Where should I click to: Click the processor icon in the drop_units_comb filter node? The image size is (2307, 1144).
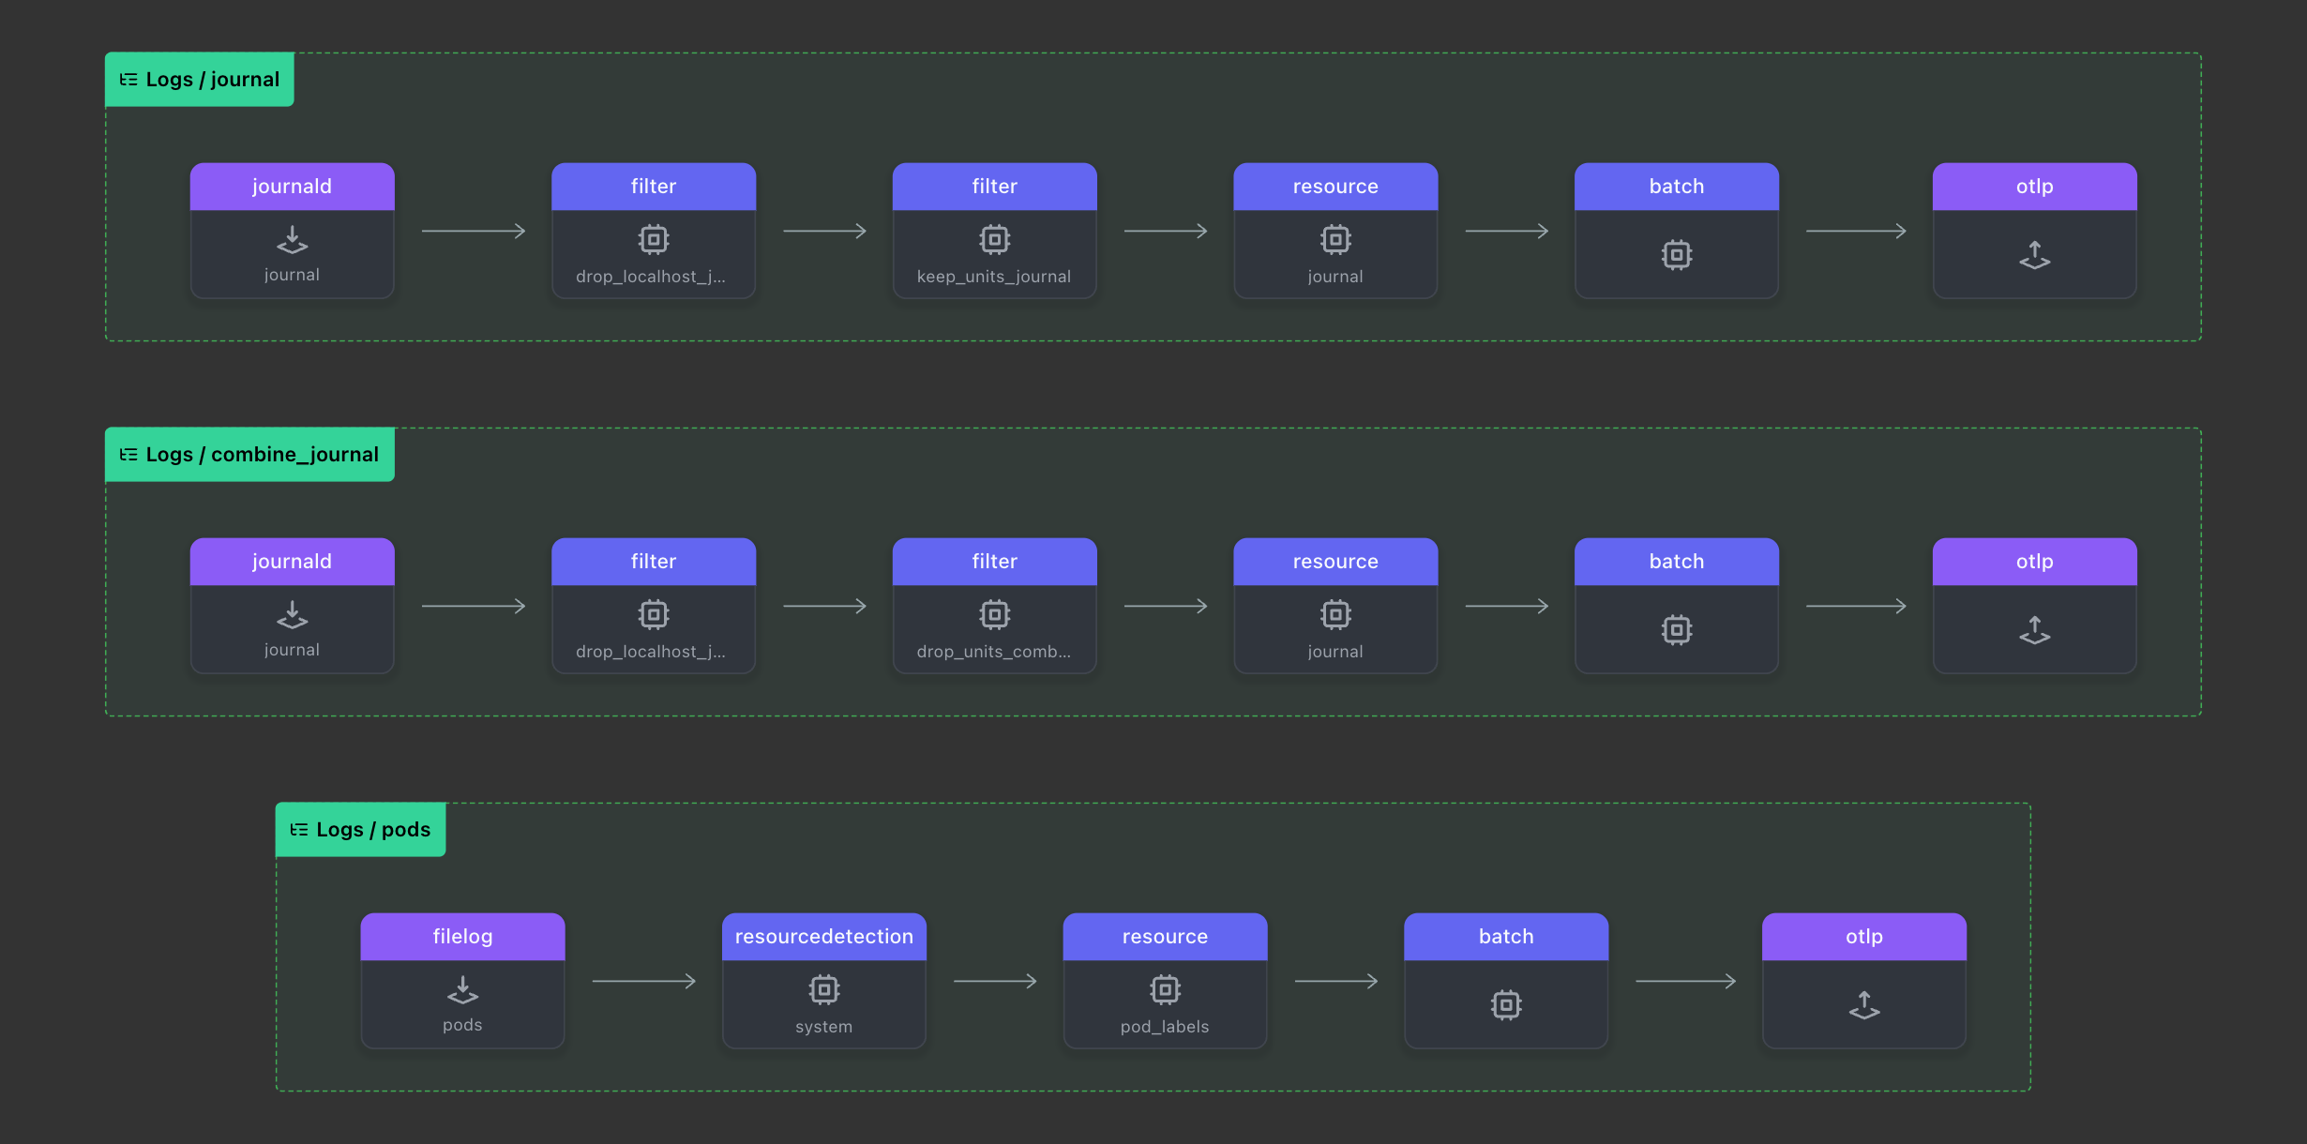click(x=994, y=615)
